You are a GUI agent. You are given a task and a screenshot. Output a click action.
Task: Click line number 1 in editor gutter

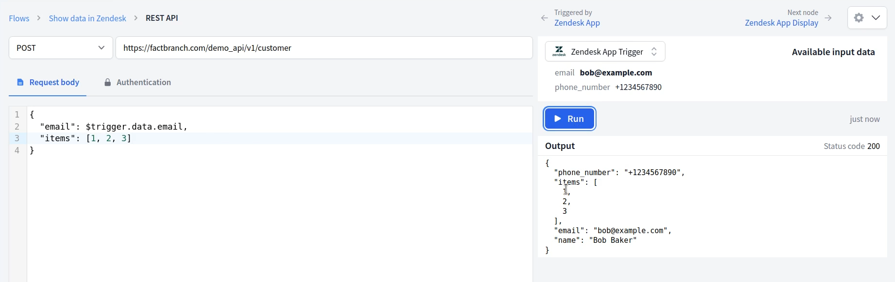[x=17, y=115]
